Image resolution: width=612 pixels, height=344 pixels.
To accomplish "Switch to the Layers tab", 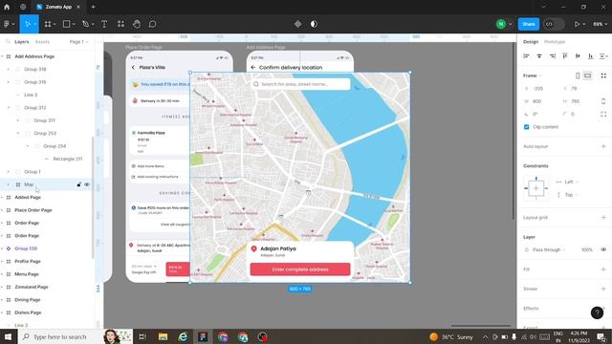I will pos(21,42).
